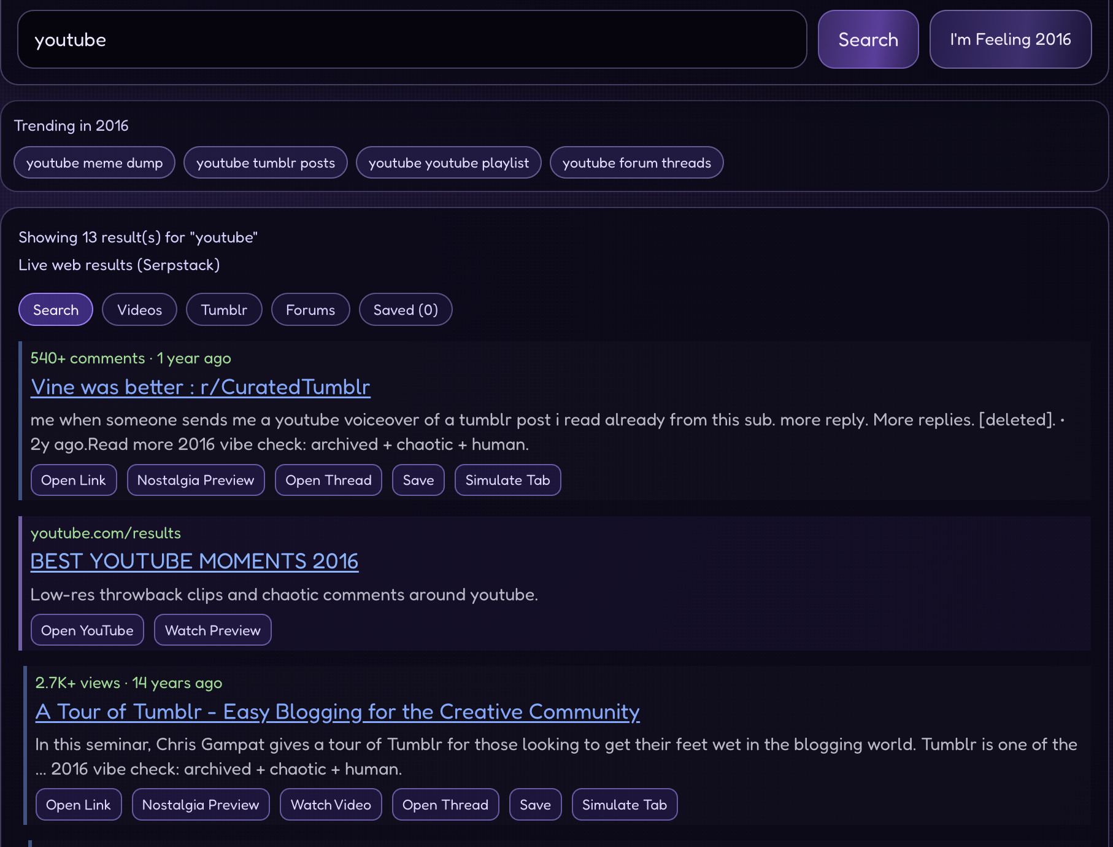Image resolution: width=1113 pixels, height=847 pixels.
Task: Click the Watch Video button
Action: [331, 805]
